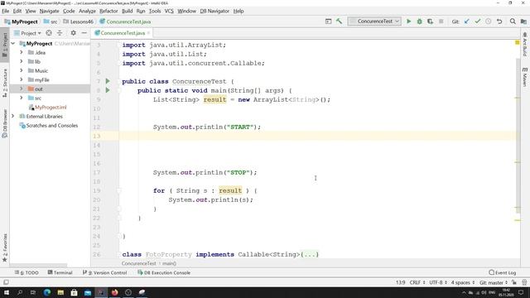Toggle the Ant Build right sidebar tab
The image size is (530, 298).
tap(524, 44)
